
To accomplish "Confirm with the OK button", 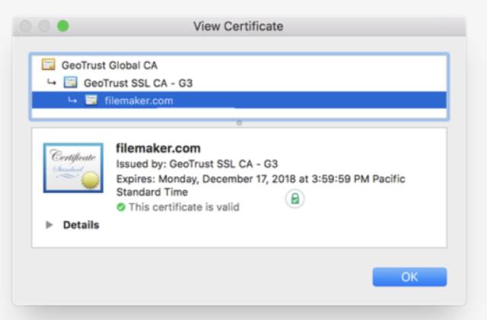I will 409,277.
